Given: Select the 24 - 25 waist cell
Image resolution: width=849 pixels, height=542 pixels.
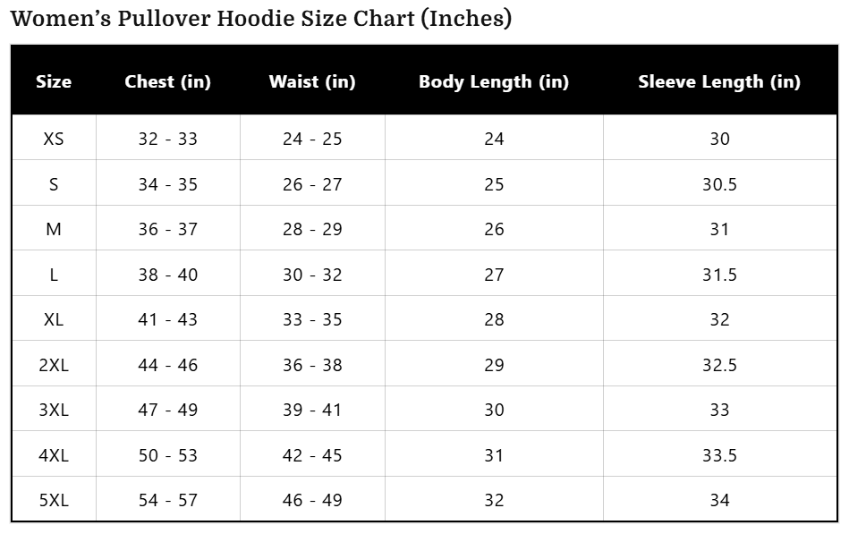Looking at the screenshot, I should point(312,139).
